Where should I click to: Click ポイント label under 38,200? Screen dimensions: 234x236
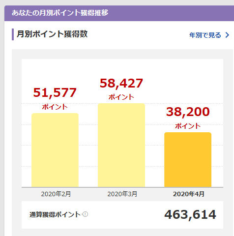click(188, 126)
